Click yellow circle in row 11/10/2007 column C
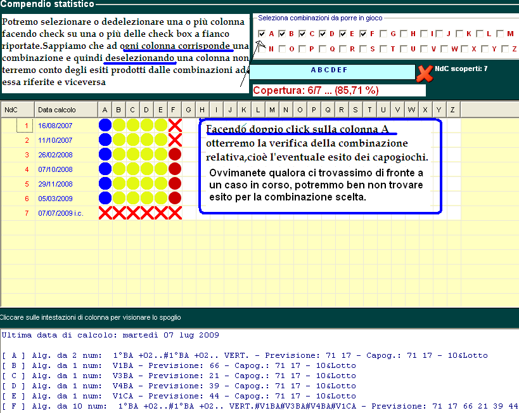Screen dimensions: 519x413 point(132,140)
